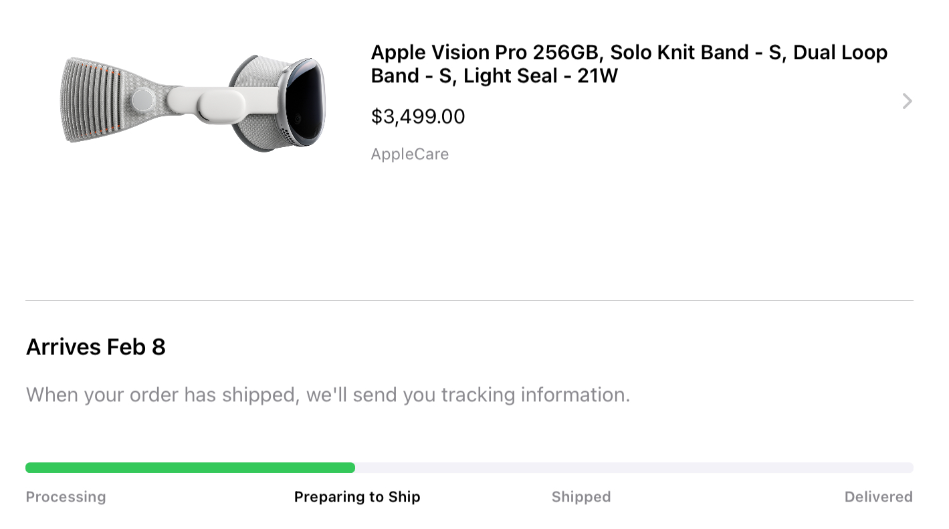Select the Processing status step
949x529 pixels.
tap(66, 497)
